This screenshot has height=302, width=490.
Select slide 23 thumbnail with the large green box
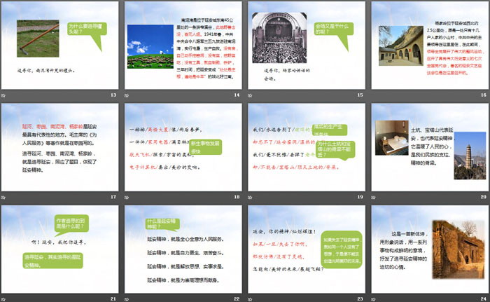(x=307, y=249)
